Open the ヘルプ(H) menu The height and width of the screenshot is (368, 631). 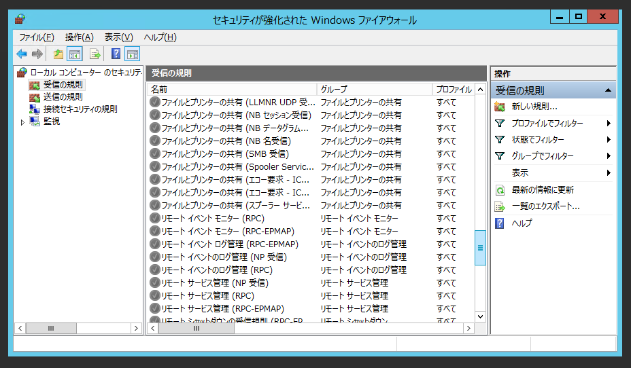[x=160, y=37]
